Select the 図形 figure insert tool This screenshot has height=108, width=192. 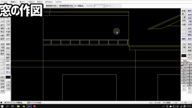[2, 77]
